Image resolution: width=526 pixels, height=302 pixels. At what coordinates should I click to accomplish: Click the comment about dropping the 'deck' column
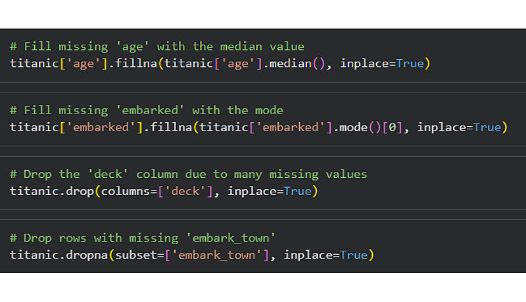tap(189, 174)
